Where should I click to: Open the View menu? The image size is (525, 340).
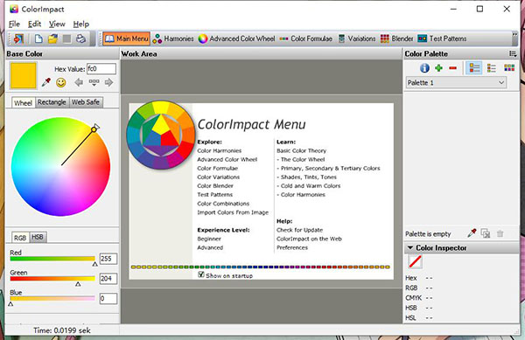(57, 24)
